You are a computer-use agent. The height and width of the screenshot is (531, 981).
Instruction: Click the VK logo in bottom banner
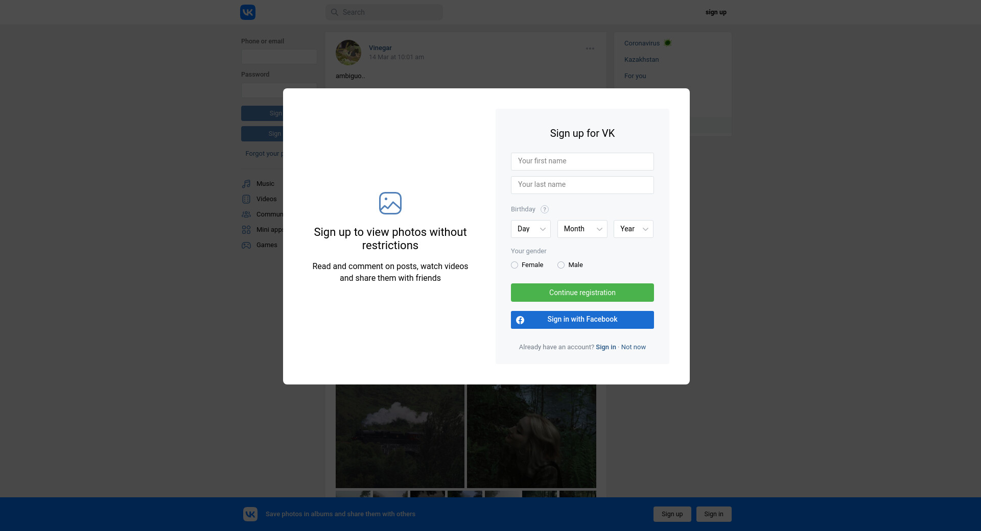click(250, 514)
